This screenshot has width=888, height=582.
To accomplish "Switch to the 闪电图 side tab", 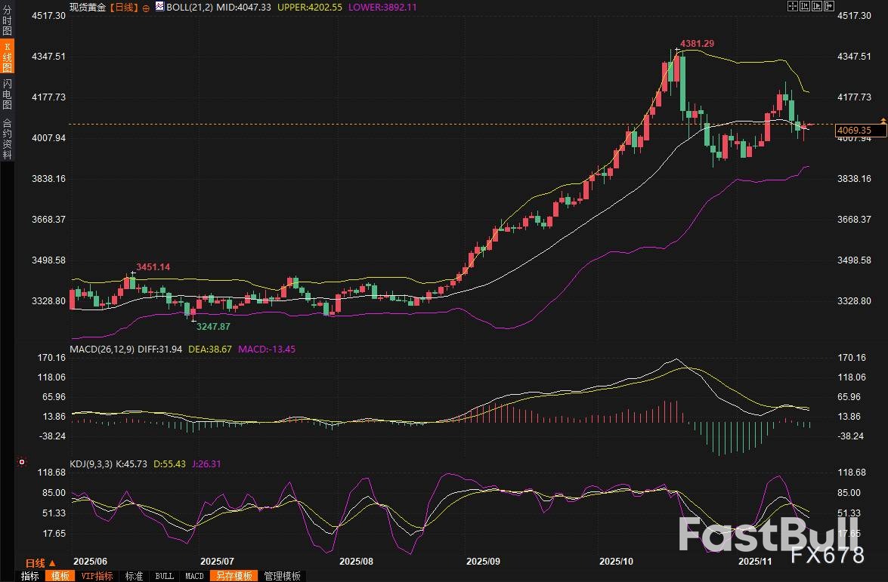I will coord(7,93).
